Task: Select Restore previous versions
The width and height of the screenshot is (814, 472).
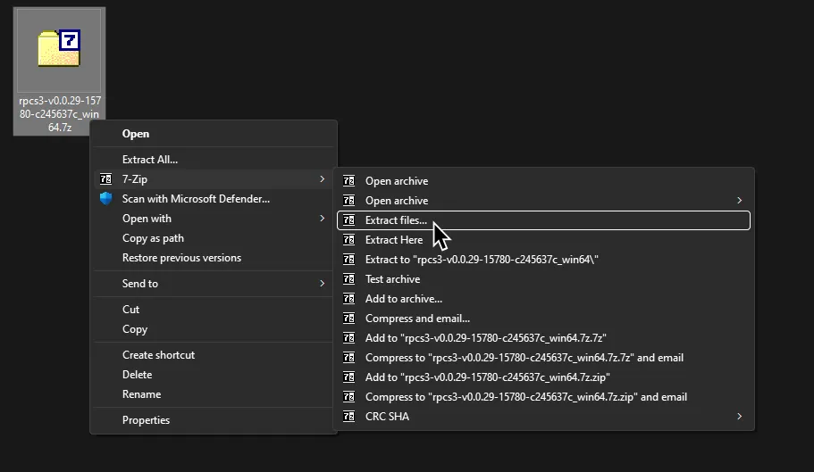Action: pyautogui.click(x=213, y=258)
